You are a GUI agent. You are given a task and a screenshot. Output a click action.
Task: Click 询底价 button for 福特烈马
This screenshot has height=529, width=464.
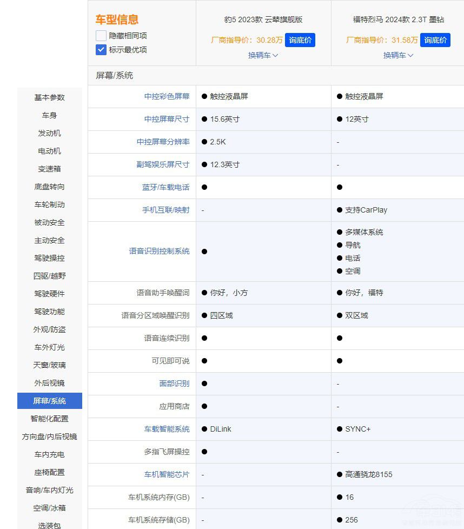tap(435, 40)
